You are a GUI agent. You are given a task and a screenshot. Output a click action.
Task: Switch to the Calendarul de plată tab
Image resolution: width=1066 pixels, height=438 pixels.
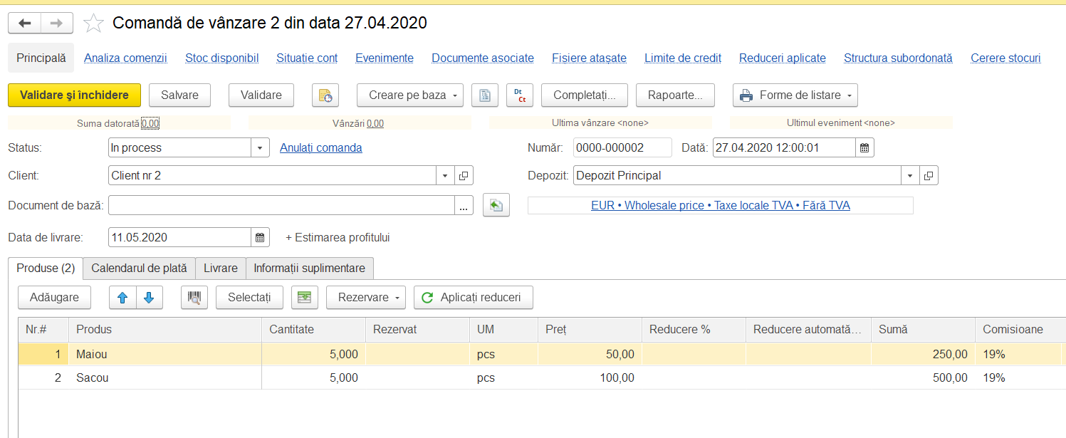[x=140, y=268]
